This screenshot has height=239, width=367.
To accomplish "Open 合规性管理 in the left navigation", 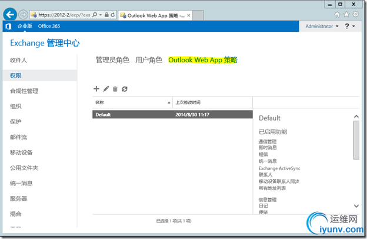I will pyautogui.click(x=24, y=91).
